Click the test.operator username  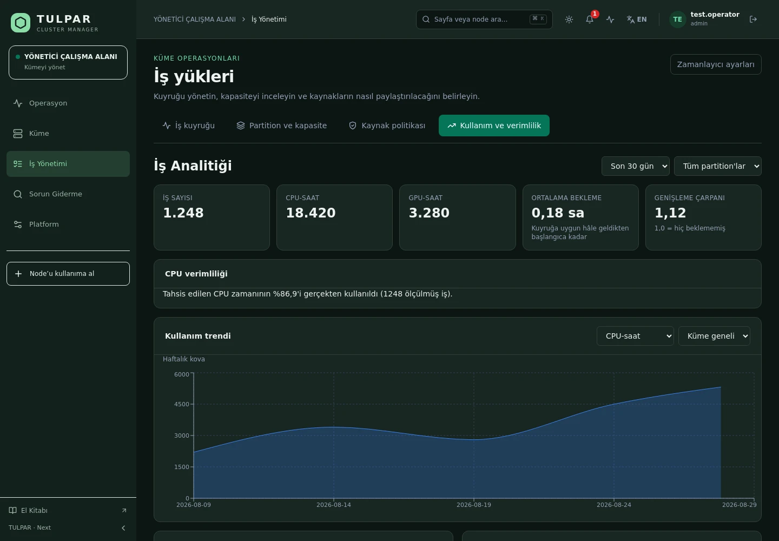715,15
